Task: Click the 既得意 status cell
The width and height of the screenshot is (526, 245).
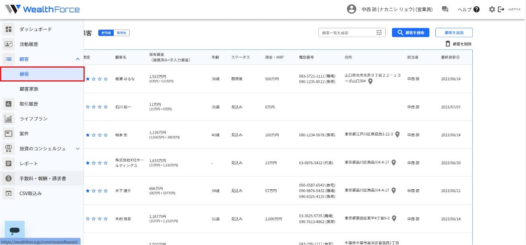Action: click(x=237, y=79)
